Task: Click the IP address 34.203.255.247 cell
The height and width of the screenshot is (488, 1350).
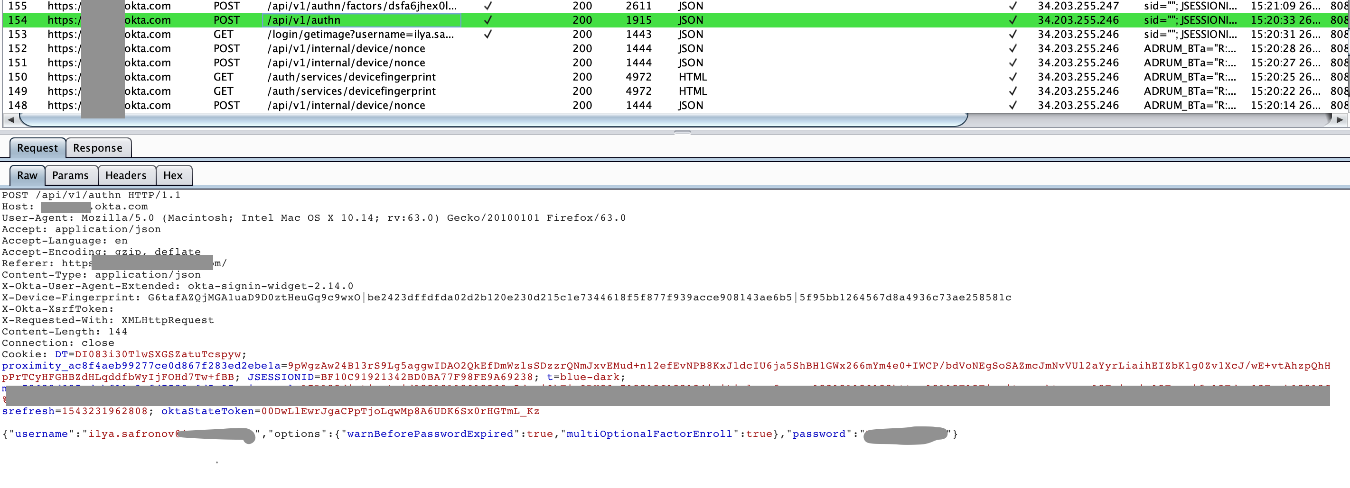Action: pyautogui.click(x=1078, y=6)
